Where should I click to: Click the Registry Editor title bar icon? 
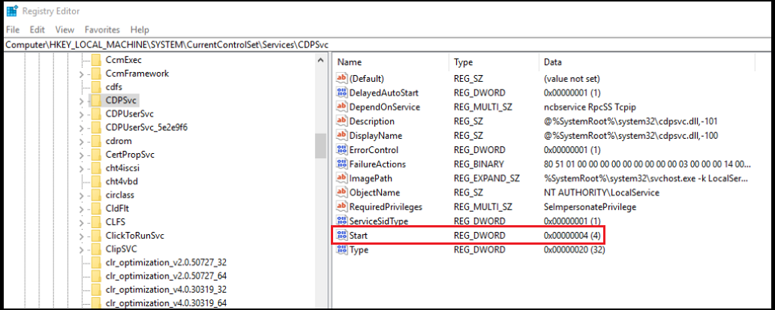pos(12,11)
